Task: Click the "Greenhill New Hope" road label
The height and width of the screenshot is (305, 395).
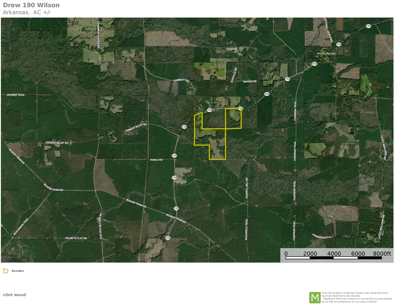Action: [328, 30]
